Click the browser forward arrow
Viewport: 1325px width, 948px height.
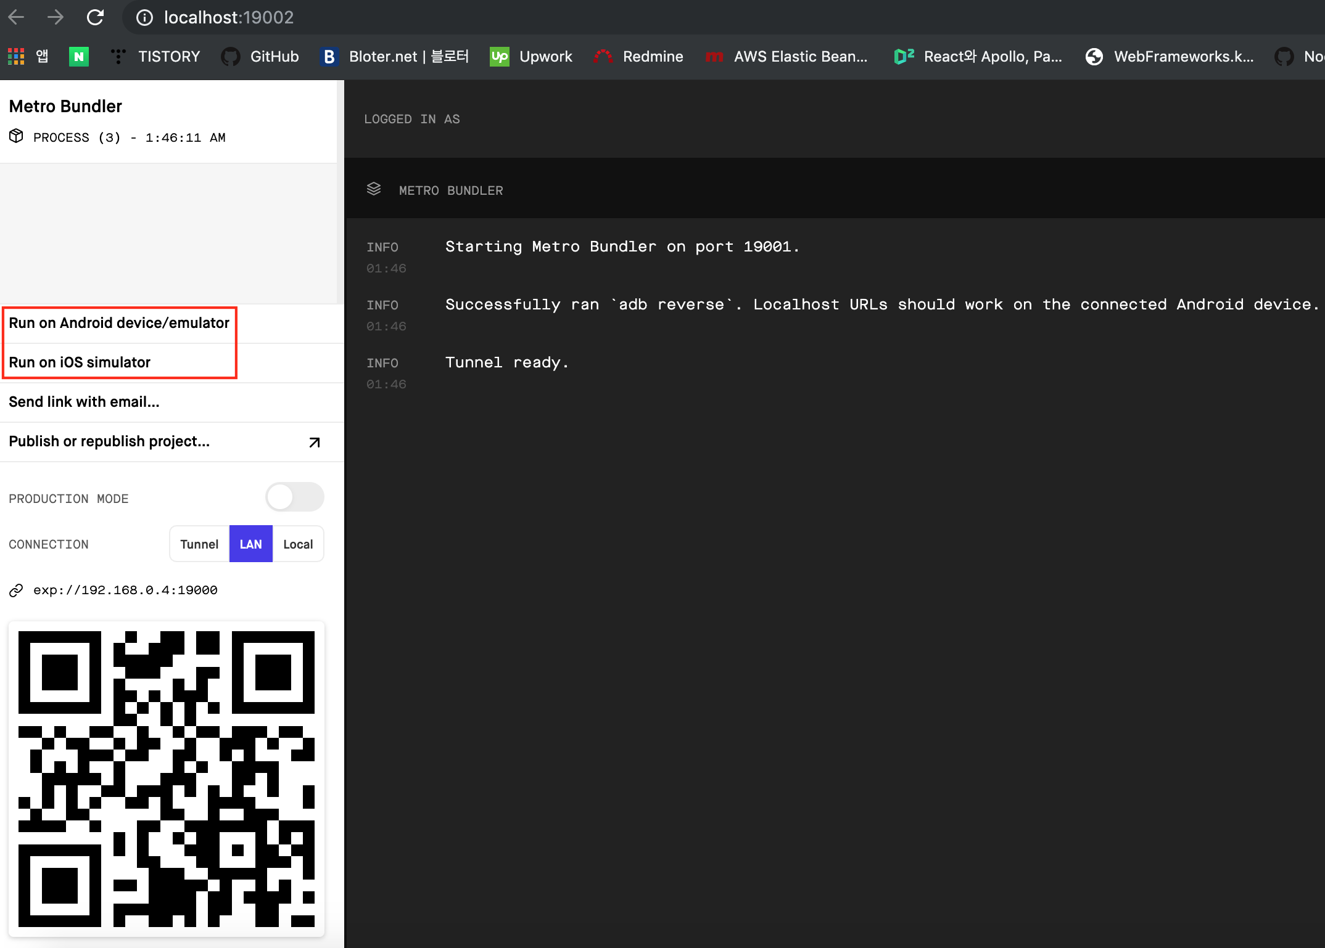[56, 17]
